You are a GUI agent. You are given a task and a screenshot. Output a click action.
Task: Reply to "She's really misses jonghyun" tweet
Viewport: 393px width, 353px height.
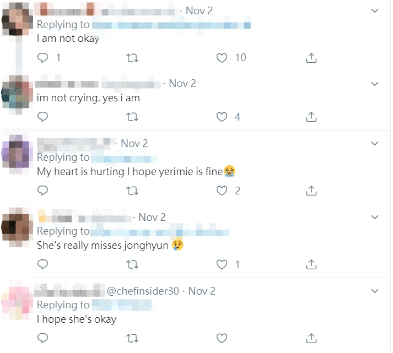pos(42,264)
